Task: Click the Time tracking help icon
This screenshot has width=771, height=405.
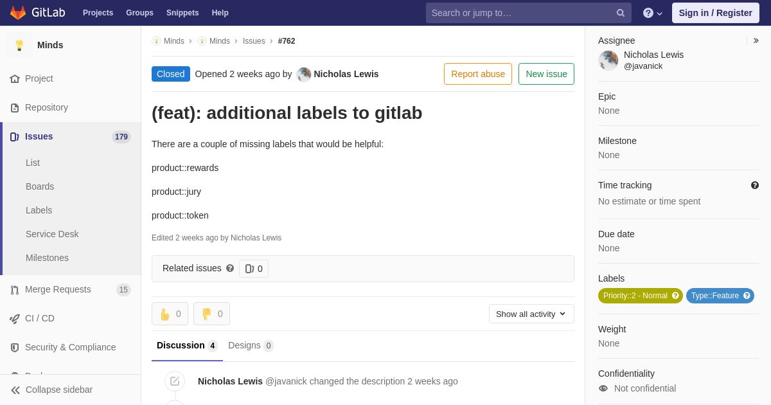Action: 755,185
